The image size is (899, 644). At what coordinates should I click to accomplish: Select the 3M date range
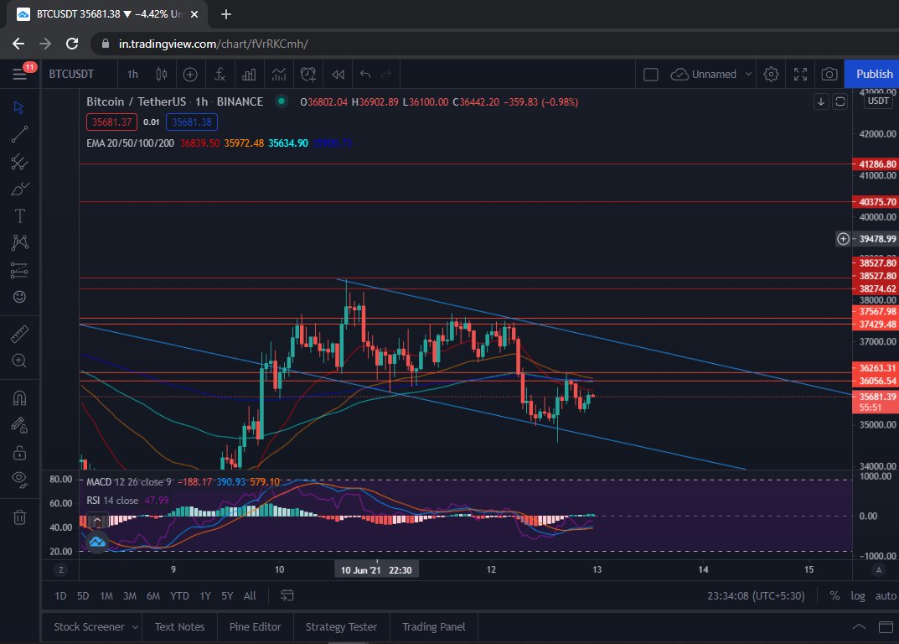130,596
